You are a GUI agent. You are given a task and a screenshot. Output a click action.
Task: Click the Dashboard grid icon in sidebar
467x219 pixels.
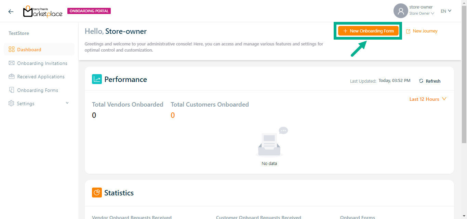tap(12, 50)
